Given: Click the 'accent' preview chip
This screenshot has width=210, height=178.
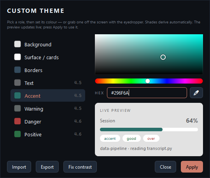Looking at the screenshot, I should [x=110, y=138].
